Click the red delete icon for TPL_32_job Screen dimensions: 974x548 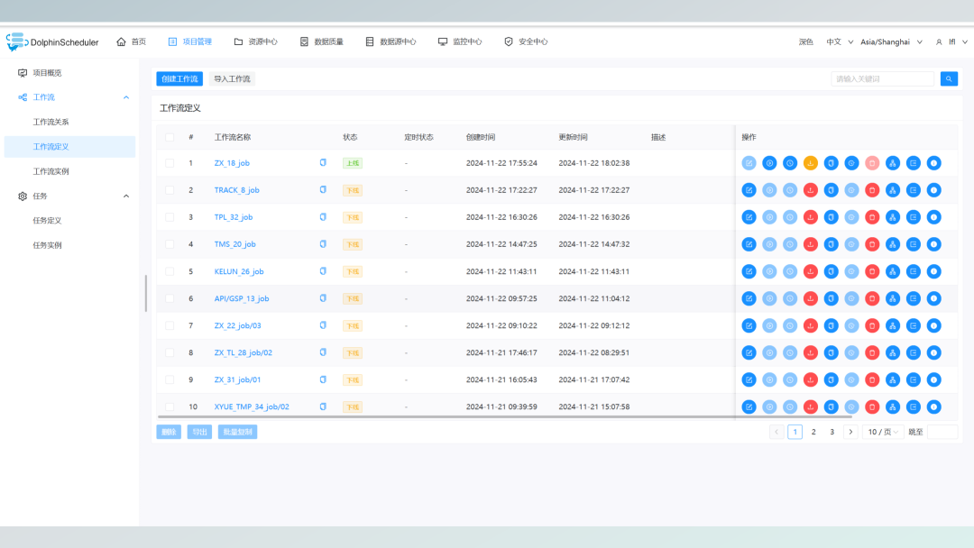(871, 217)
